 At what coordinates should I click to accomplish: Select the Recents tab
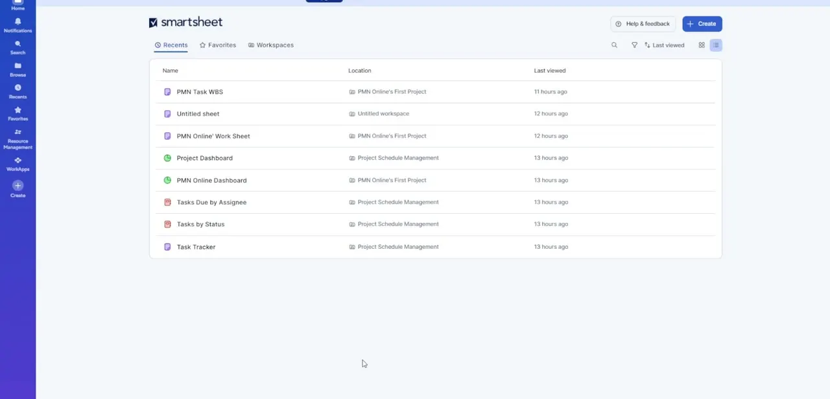[171, 45]
